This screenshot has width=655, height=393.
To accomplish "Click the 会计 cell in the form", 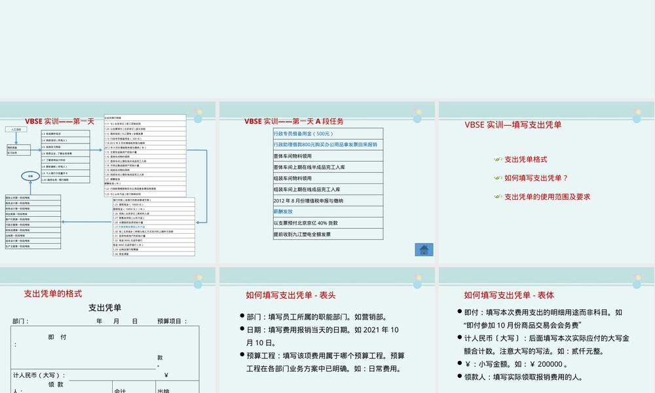I will pyautogui.click(x=120, y=390).
